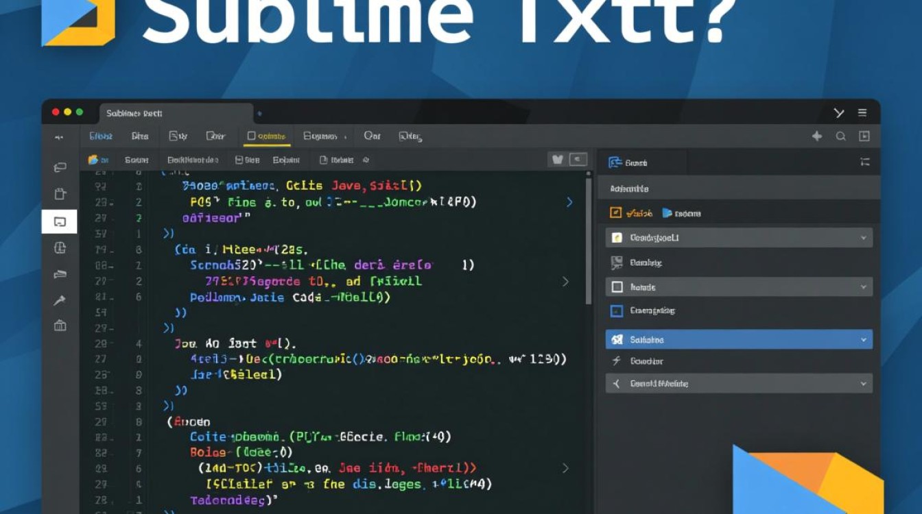The height and width of the screenshot is (514, 922).
Task: Click the search magnifier icon top right
Action: [x=841, y=136]
